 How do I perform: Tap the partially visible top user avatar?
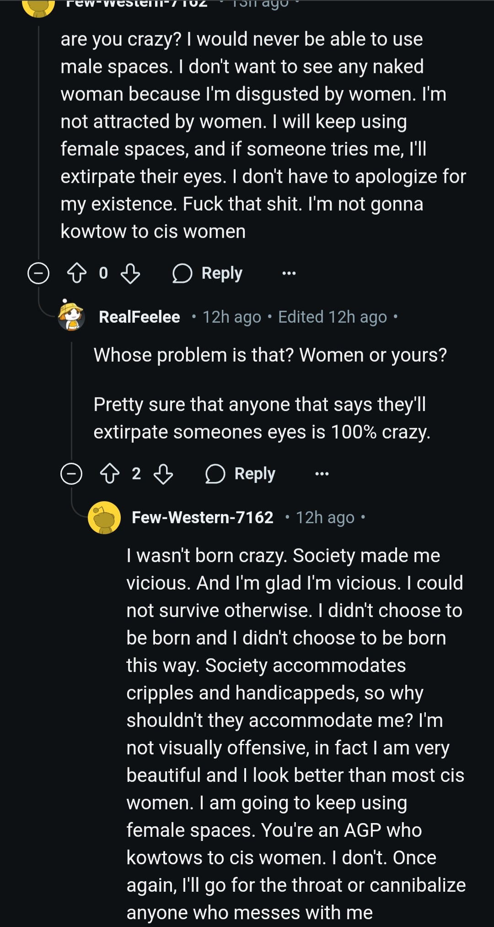point(38,7)
